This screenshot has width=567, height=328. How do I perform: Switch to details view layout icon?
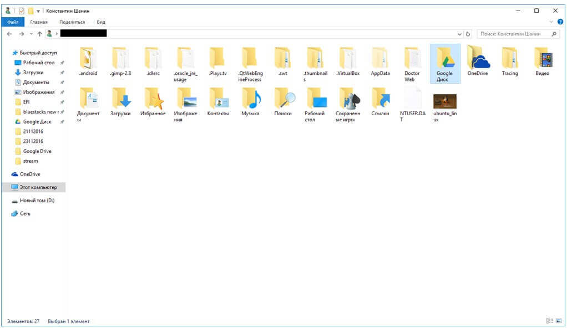tap(549, 321)
